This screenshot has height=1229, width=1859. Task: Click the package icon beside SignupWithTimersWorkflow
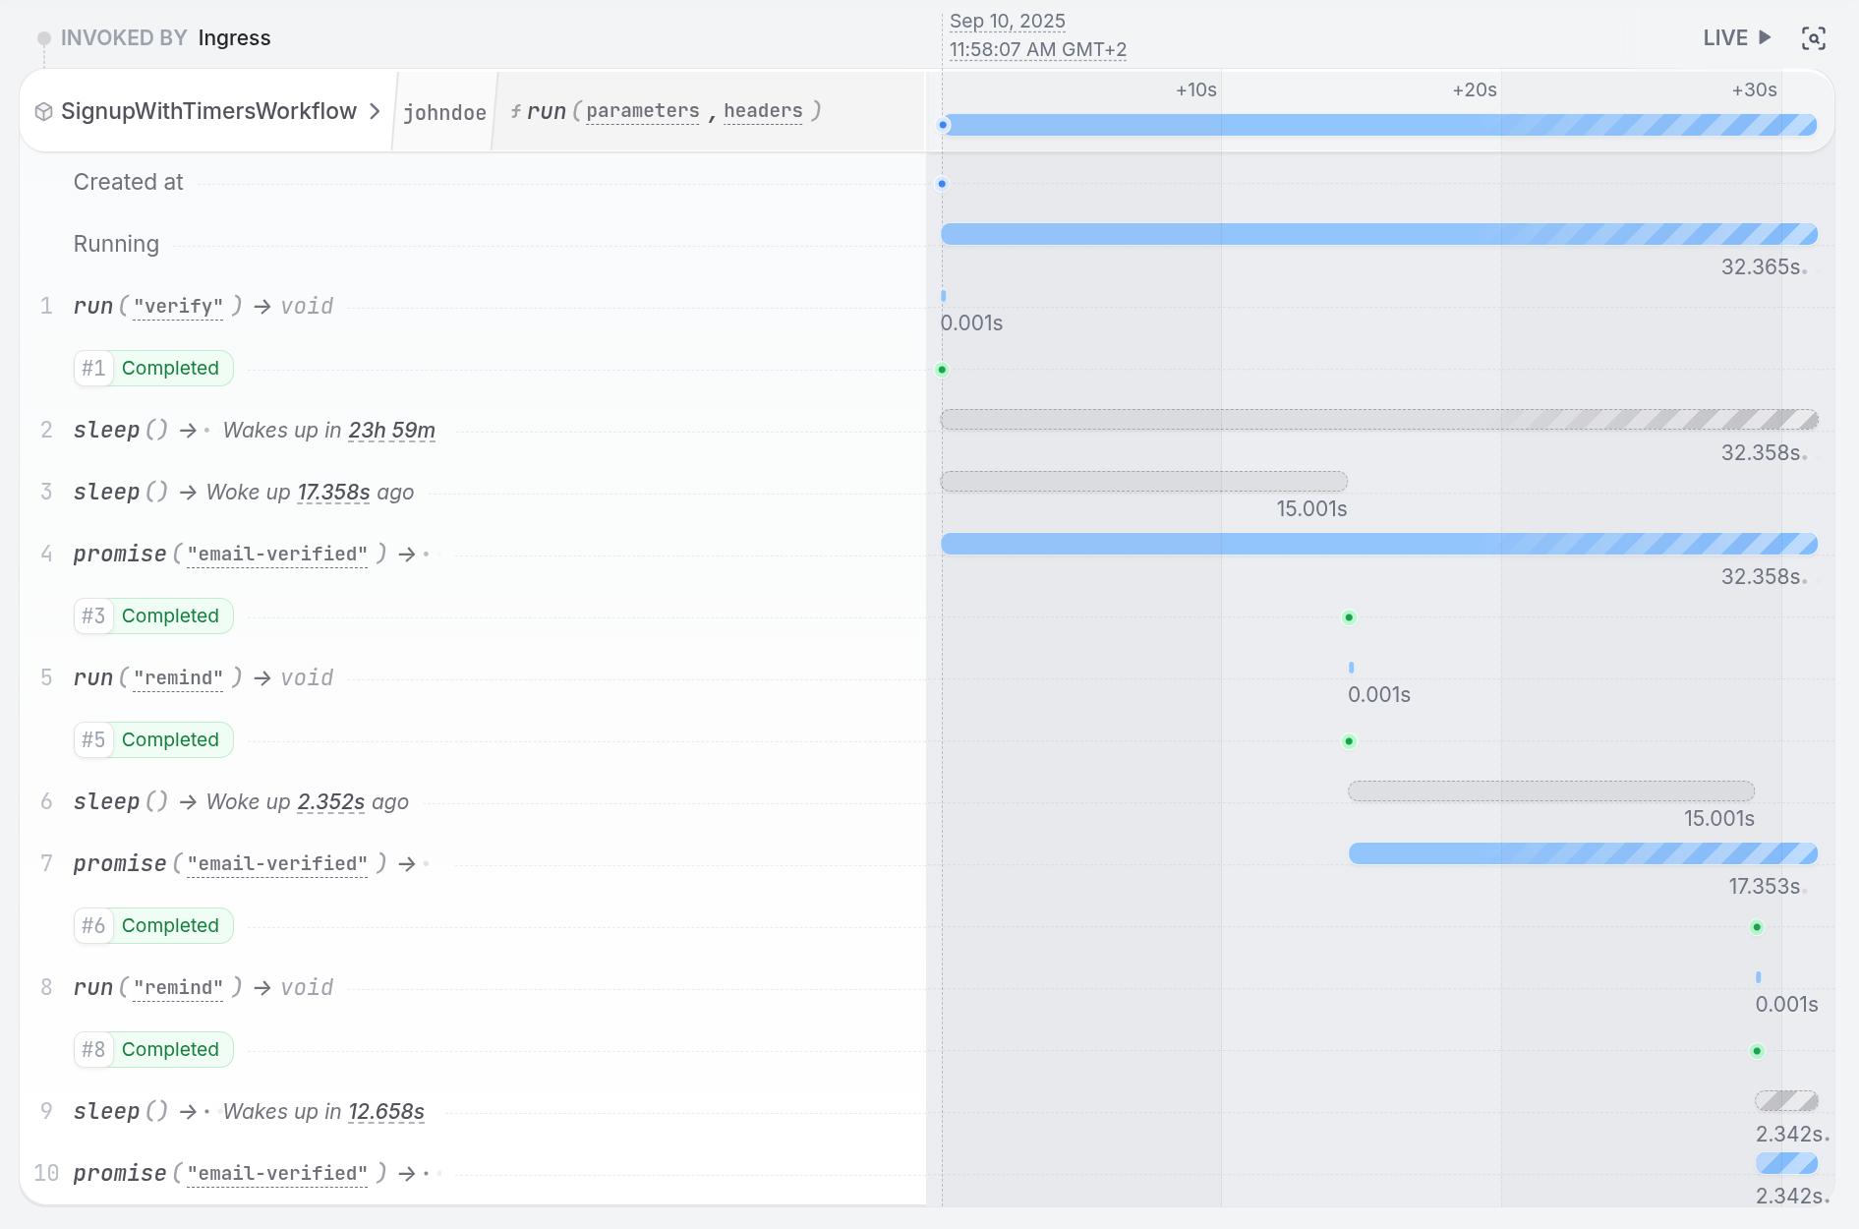(x=43, y=111)
